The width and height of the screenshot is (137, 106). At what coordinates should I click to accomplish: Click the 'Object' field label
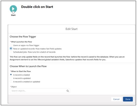click(14, 87)
